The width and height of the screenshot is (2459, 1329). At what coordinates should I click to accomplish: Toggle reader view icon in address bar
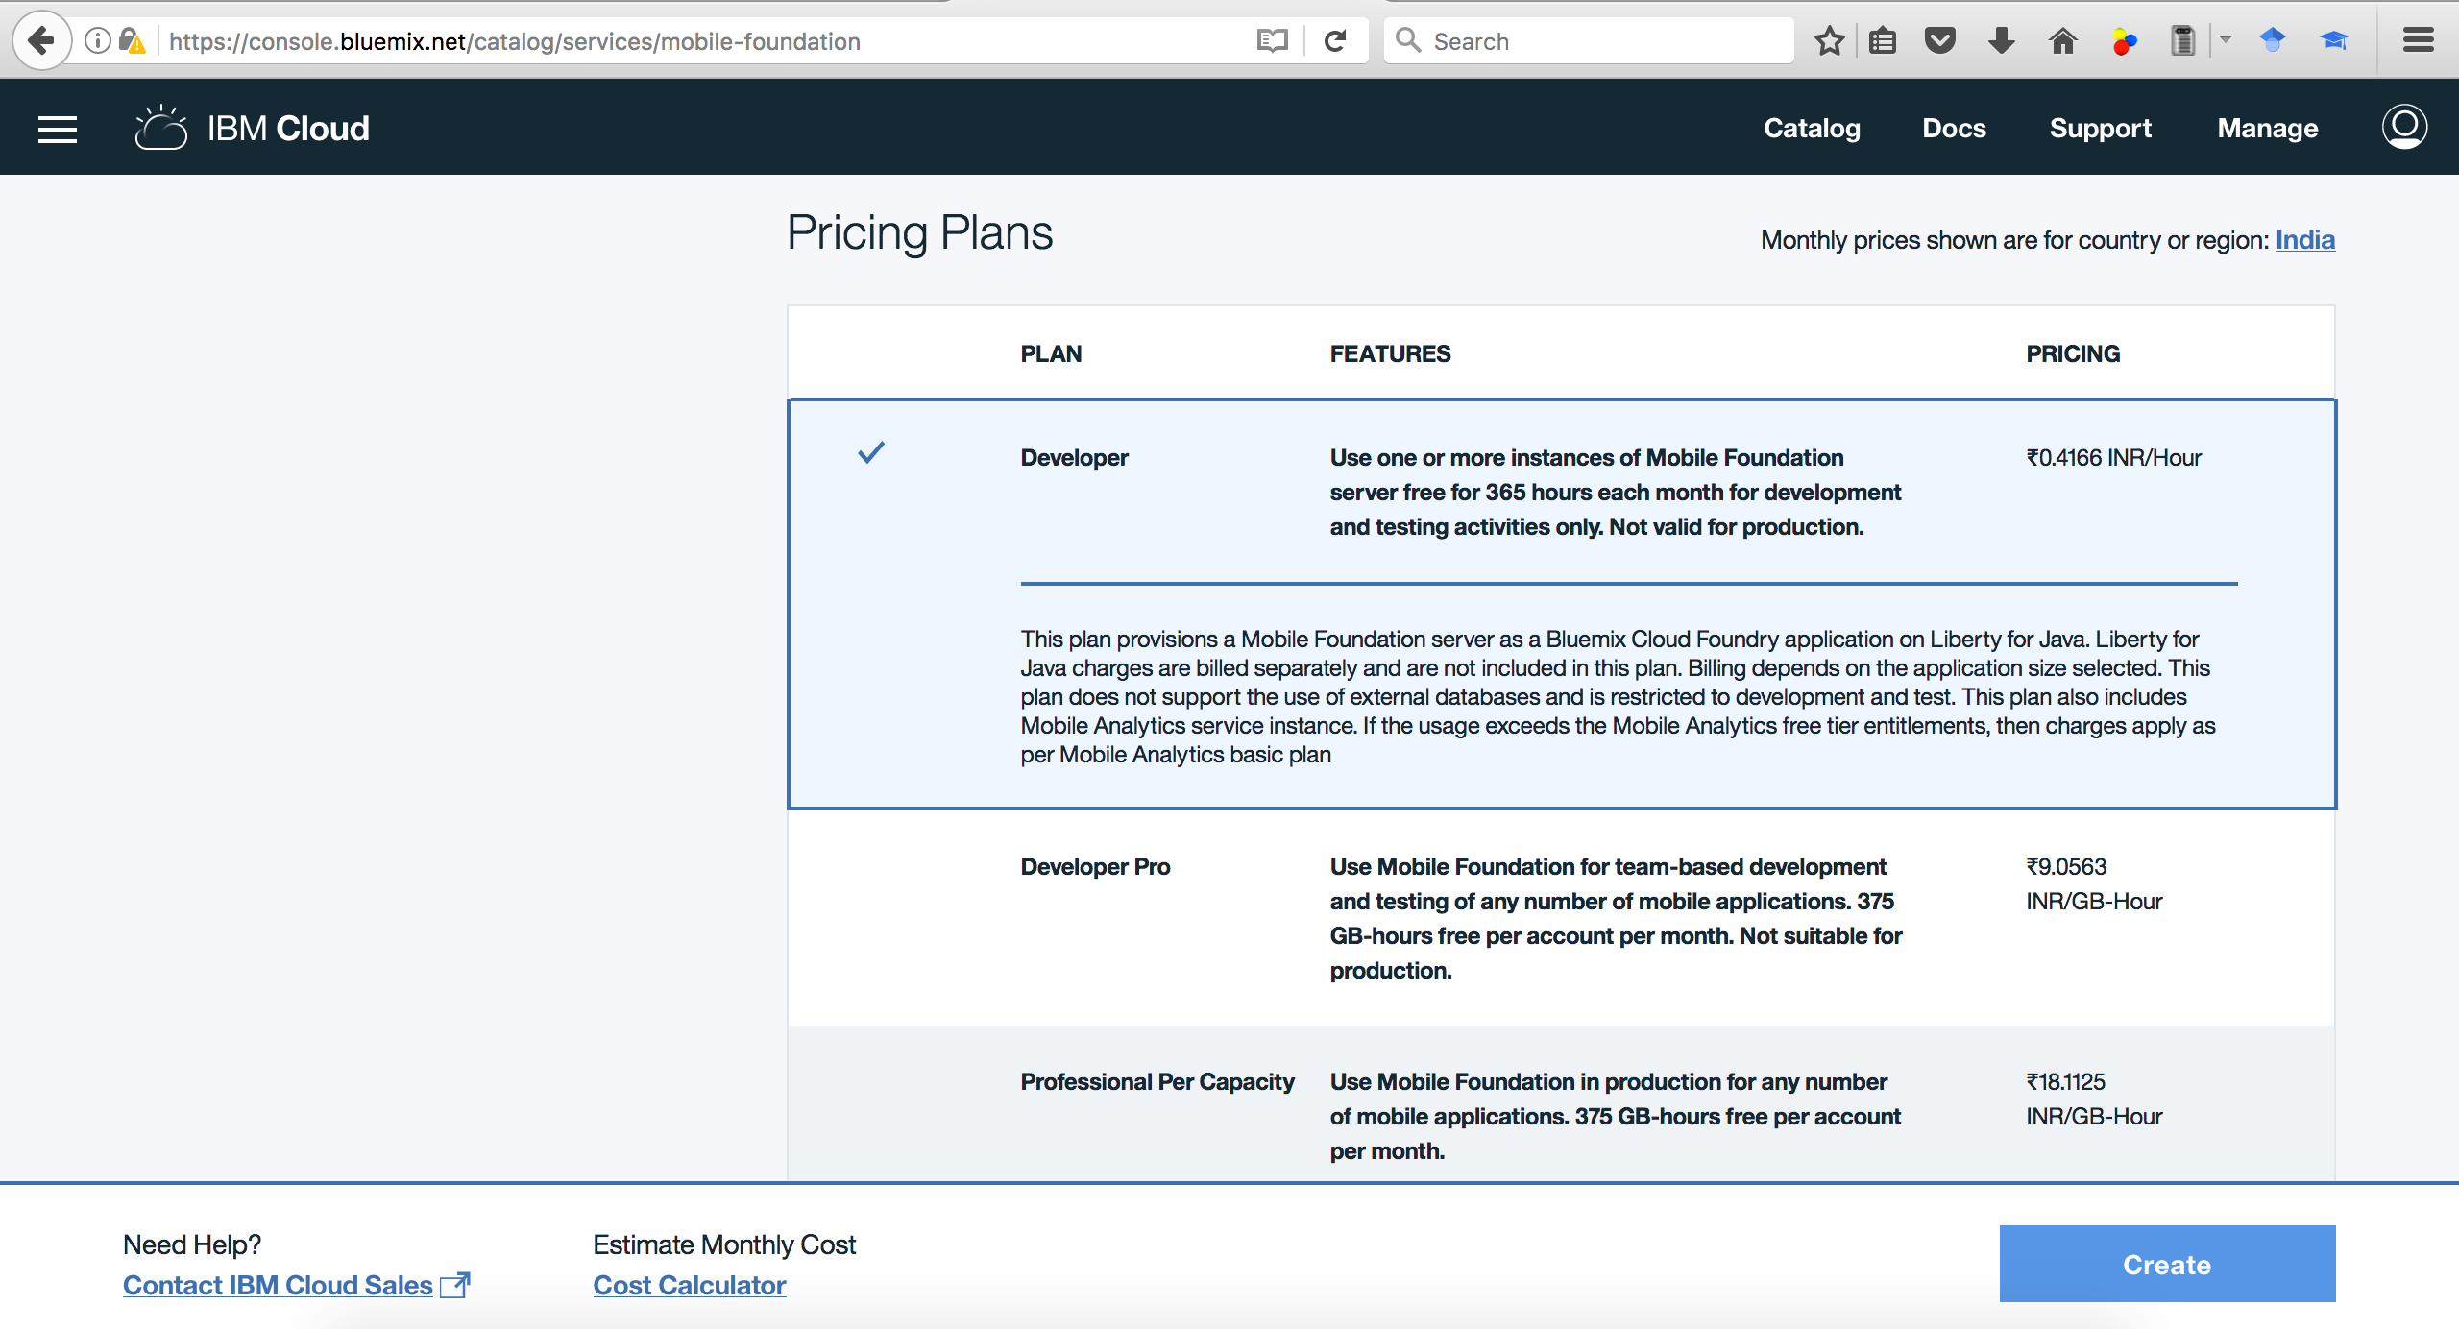(x=1272, y=41)
